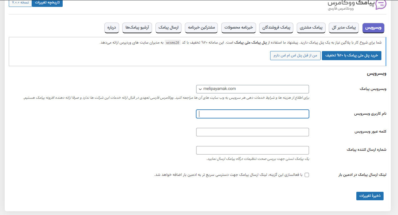Open the آرشیو پیامک‌ها tab

click(138, 28)
